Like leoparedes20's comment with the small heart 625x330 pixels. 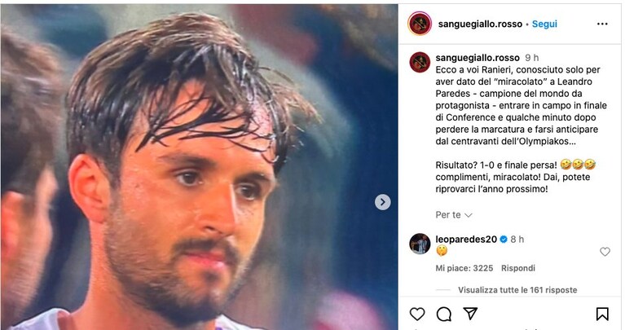coord(605,252)
